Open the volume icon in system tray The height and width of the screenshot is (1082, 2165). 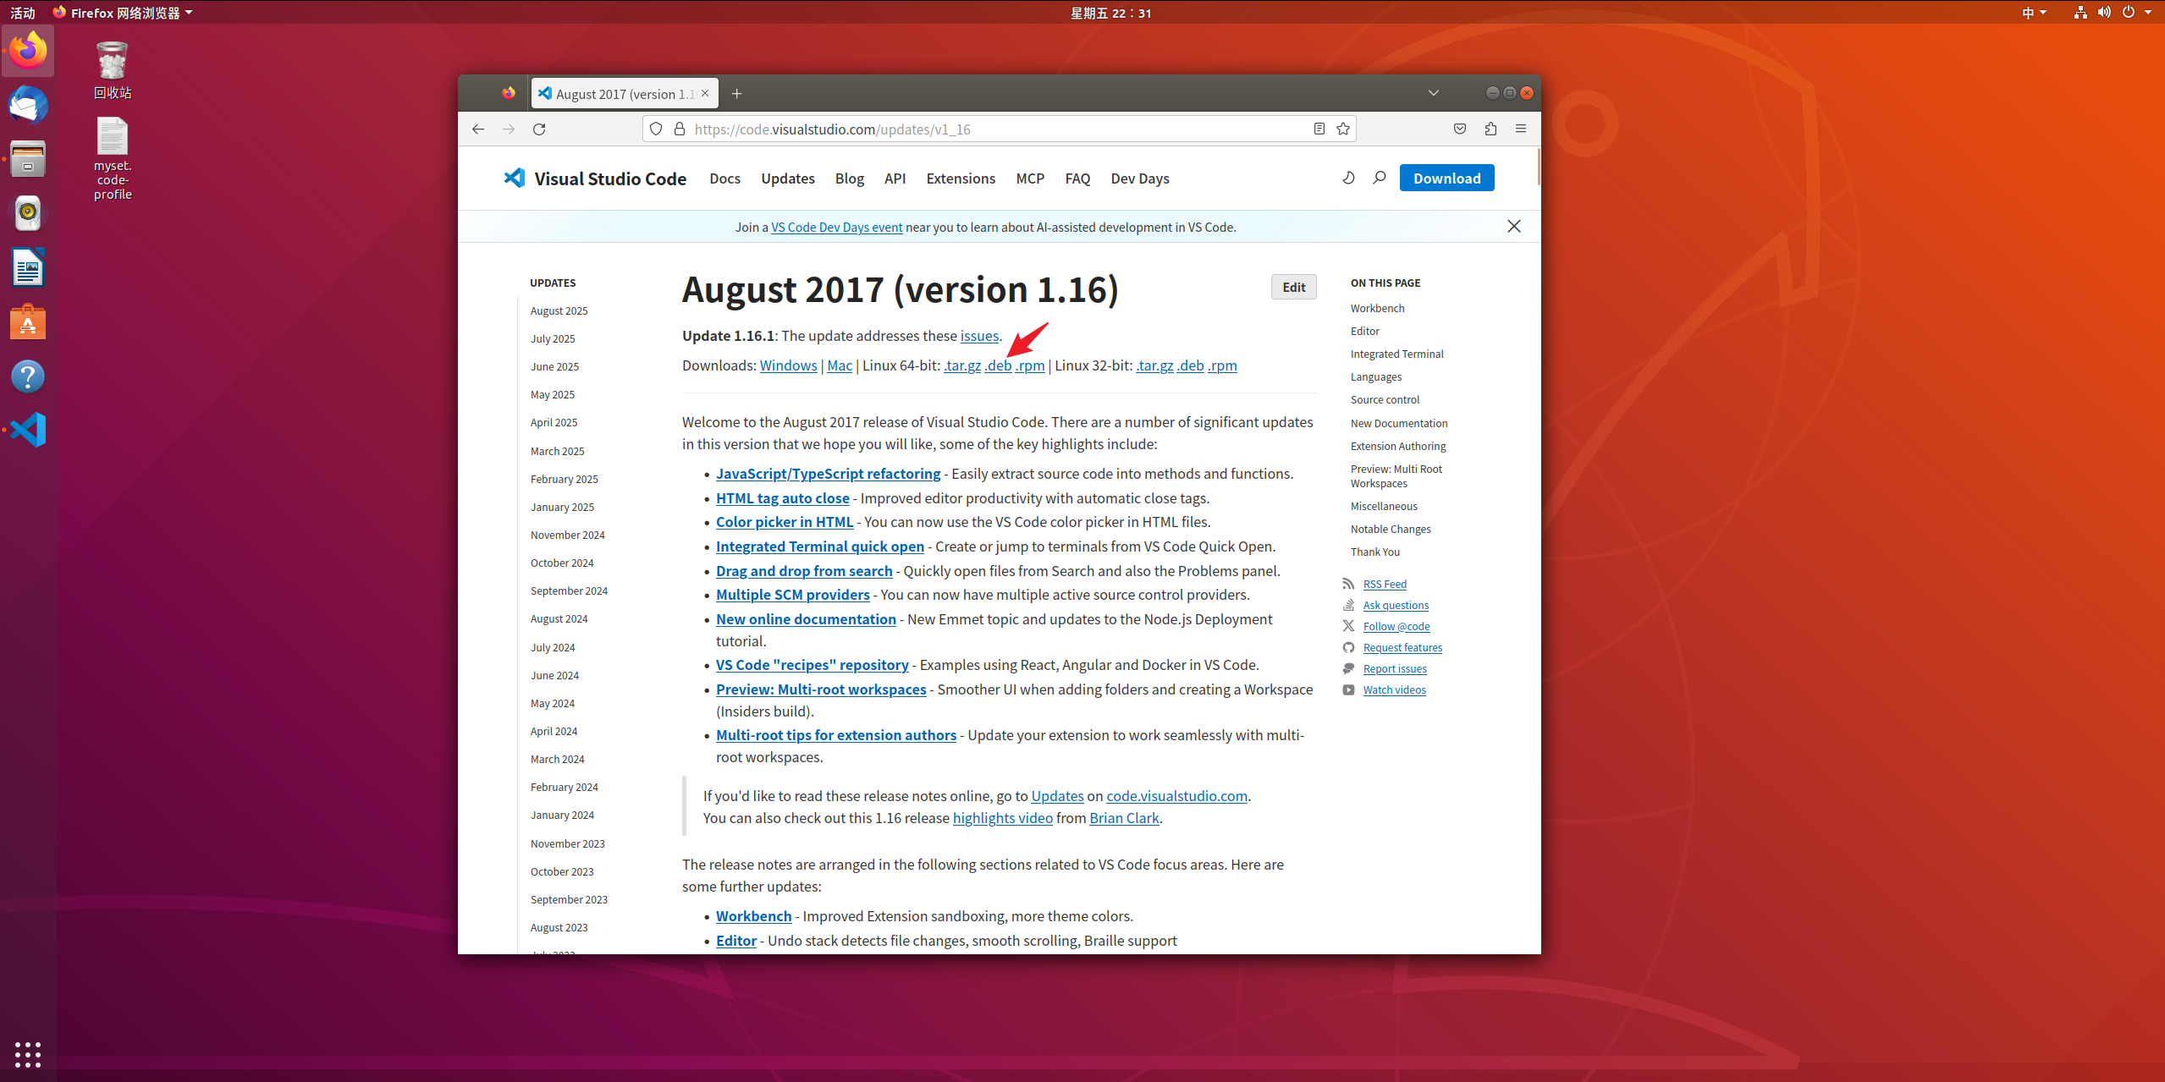tap(2104, 12)
